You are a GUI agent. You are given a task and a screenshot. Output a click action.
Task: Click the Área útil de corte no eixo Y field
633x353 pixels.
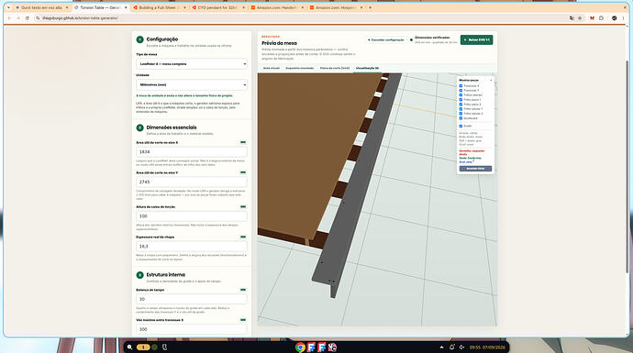pyautogui.click(x=192, y=182)
